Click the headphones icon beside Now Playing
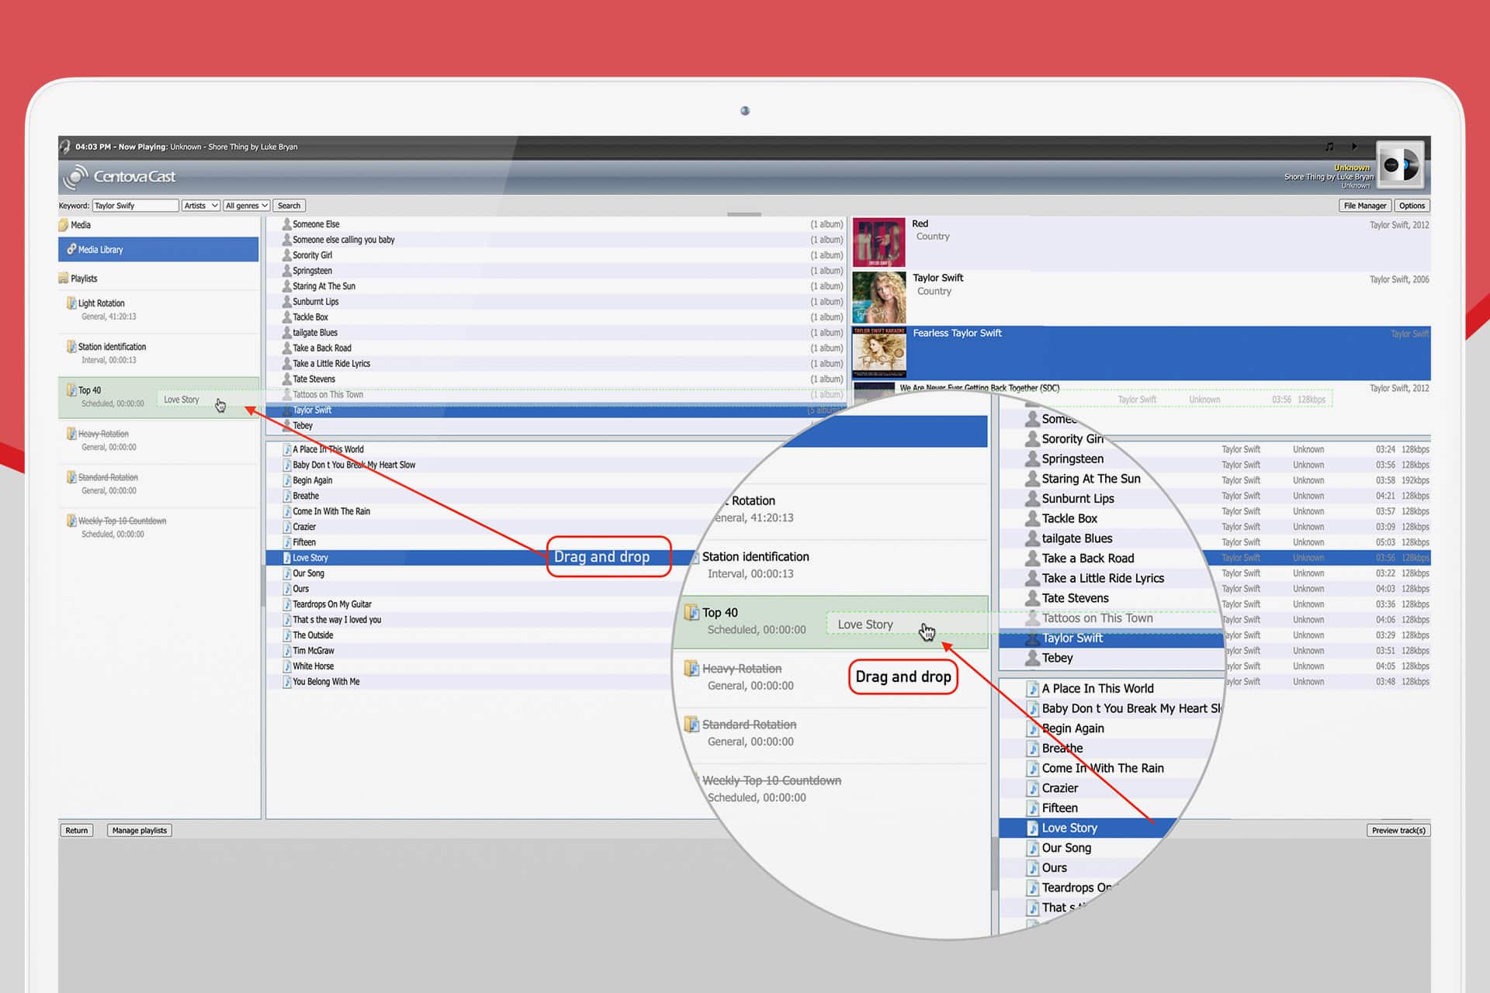 click(65, 147)
